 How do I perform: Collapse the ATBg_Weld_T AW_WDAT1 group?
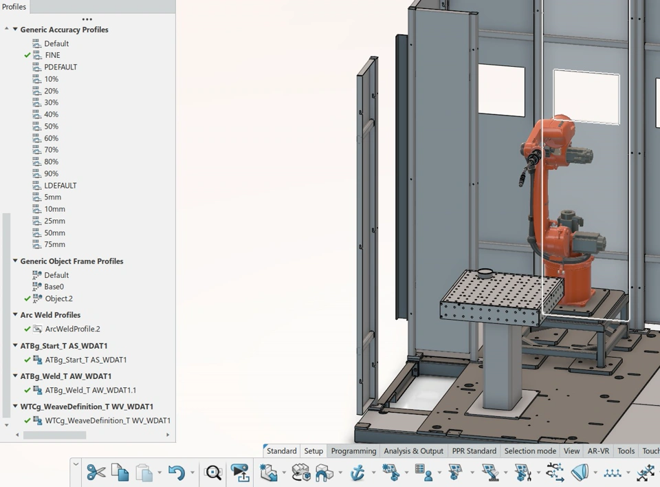[15, 376]
